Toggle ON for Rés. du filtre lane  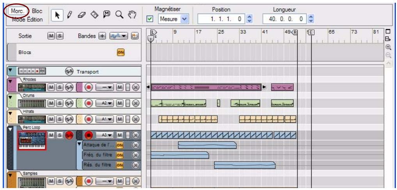[x=119, y=165]
